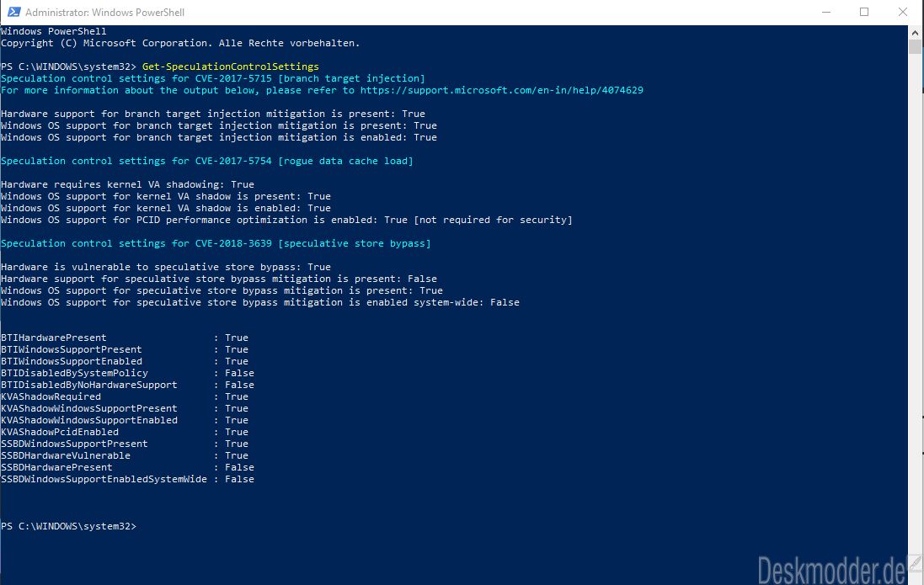Click 'Hardware support for branch target injection' line
This screenshot has width=924, height=585.
point(213,114)
